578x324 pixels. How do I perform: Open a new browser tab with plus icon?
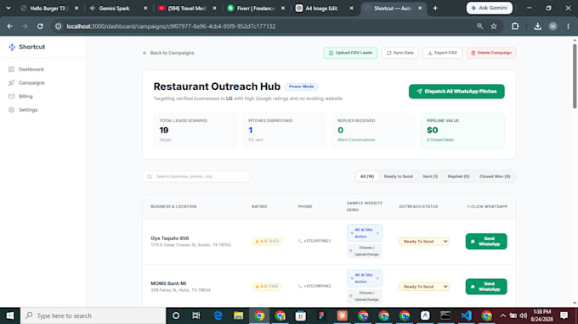(x=435, y=8)
